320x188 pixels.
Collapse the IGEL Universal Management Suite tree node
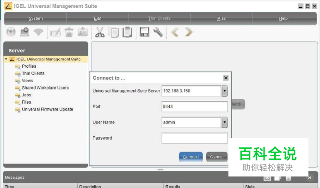pyautogui.click(x=6, y=59)
